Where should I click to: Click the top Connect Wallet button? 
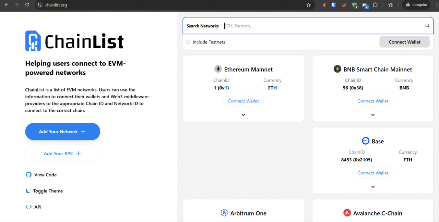404,42
